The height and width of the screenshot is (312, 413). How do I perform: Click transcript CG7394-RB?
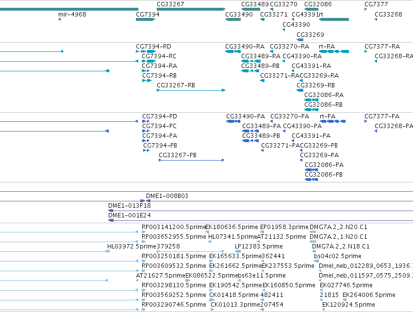[159, 76]
